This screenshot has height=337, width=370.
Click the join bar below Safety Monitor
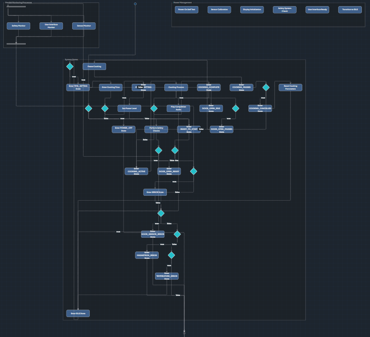pyautogui.click(x=16, y=44)
